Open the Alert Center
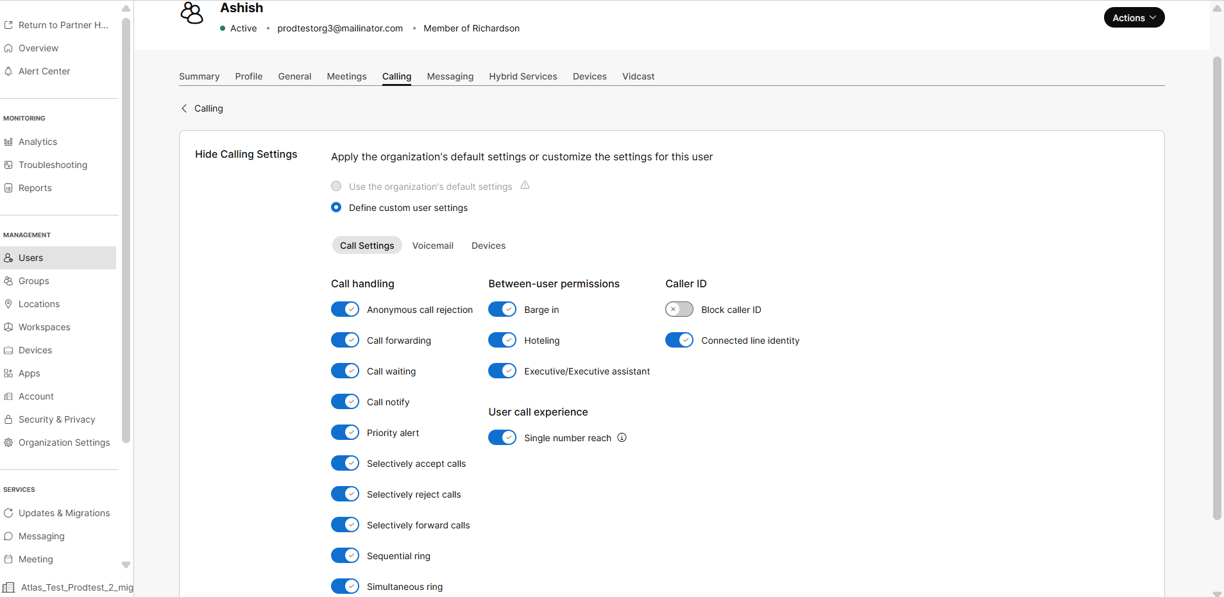The height and width of the screenshot is (597, 1224). coord(44,71)
